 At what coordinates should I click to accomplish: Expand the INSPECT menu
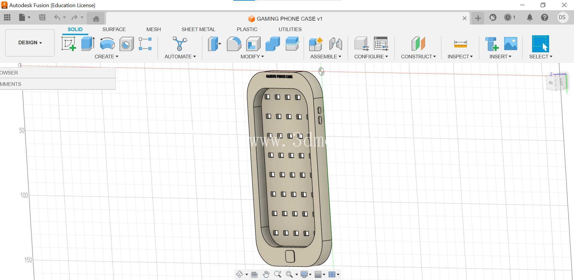point(460,57)
